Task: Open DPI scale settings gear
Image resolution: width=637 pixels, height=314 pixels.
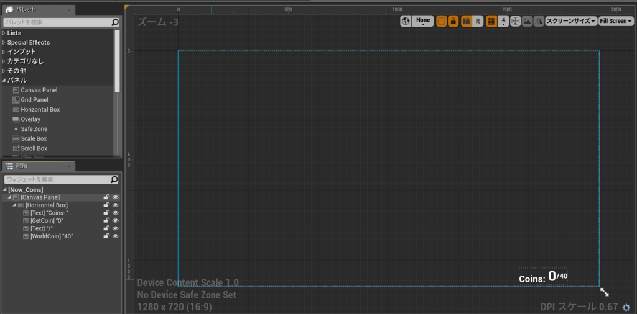Action: coord(626,307)
